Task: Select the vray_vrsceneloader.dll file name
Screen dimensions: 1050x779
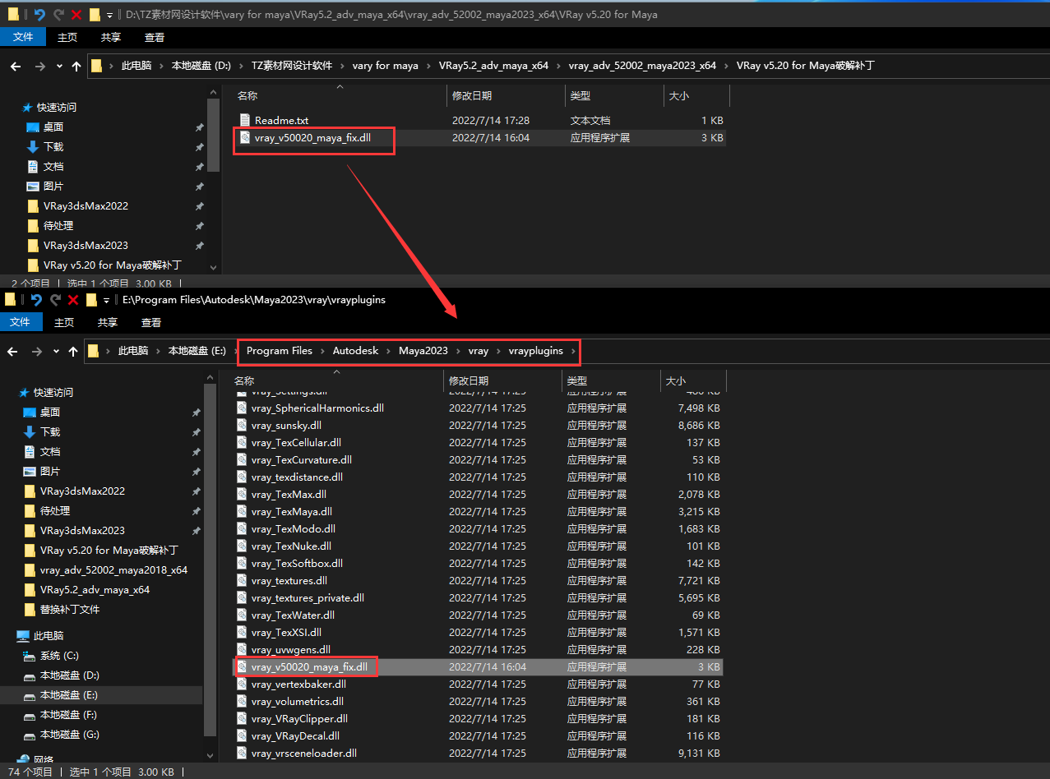Action: (x=304, y=754)
